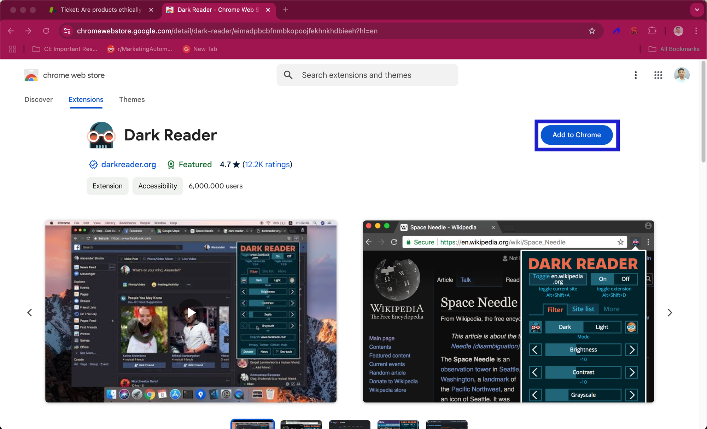Open the Google apps grid
The height and width of the screenshot is (429, 707).
click(658, 75)
